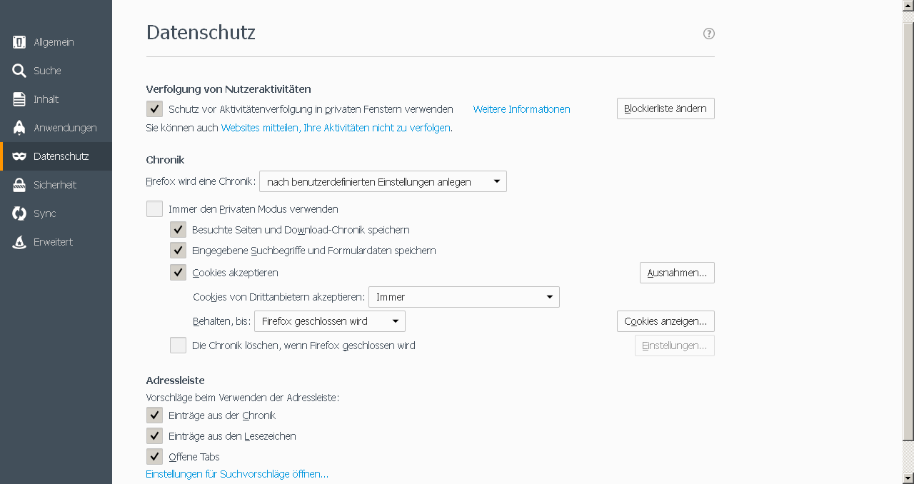The height and width of the screenshot is (484, 914).
Task: Switch to the Sicherheit settings tab
Action: (54, 185)
